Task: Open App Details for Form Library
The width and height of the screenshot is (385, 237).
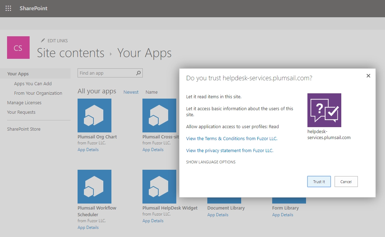Action: point(282,215)
